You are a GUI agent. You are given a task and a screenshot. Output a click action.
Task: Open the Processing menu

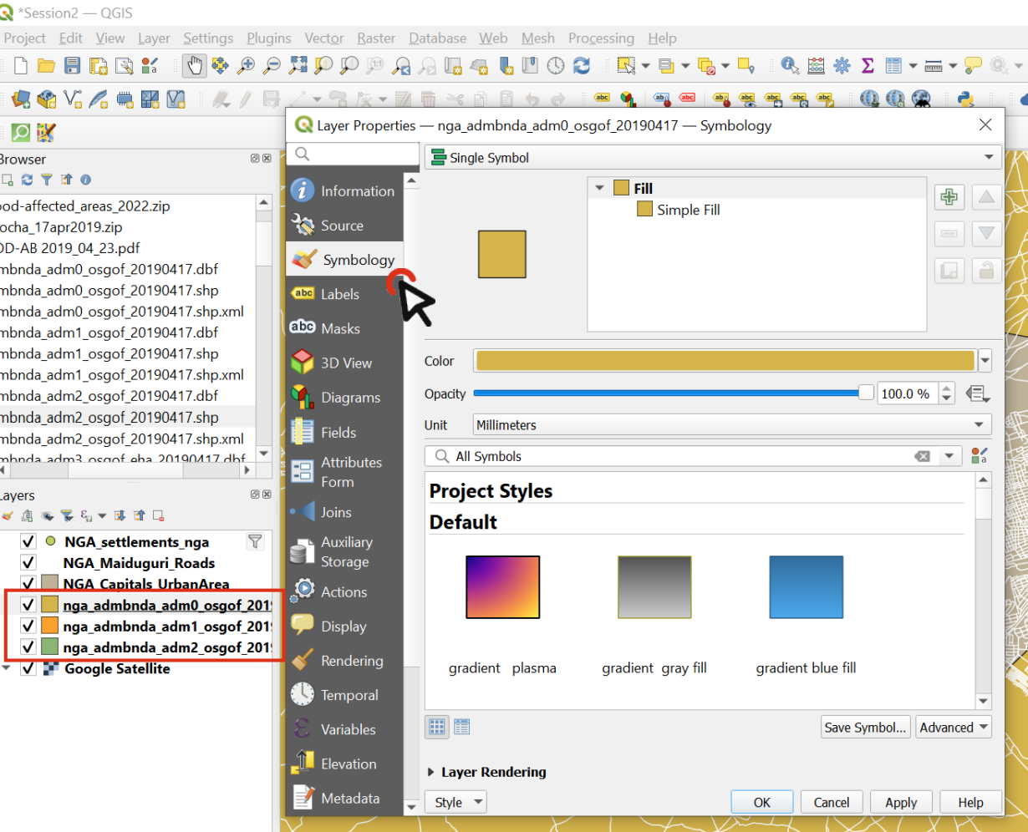(601, 38)
